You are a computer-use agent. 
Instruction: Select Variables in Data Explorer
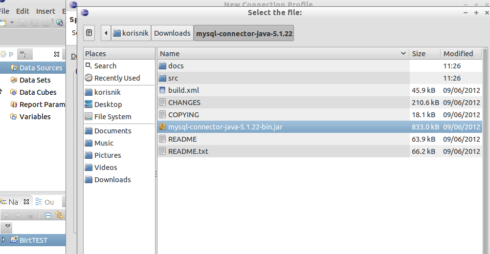(31, 116)
